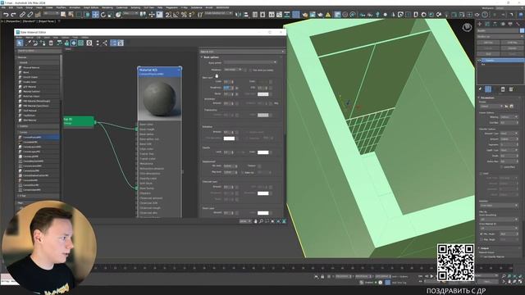
Task: Toggle Parameter Editor panel button
Action: (121, 43)
